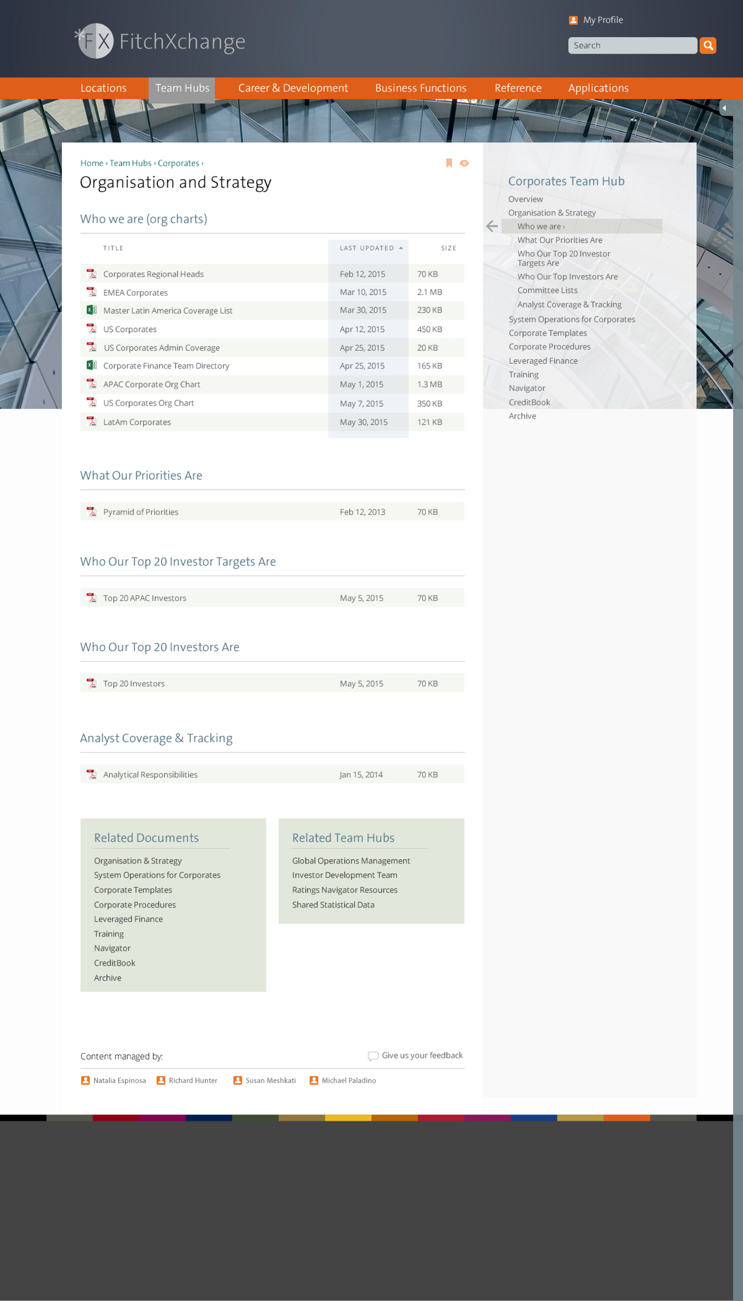Open Corporate Templates under Related Documents
Image resolution: width=743 pixels, height=1301 pixels.
(x=133, y=889)
